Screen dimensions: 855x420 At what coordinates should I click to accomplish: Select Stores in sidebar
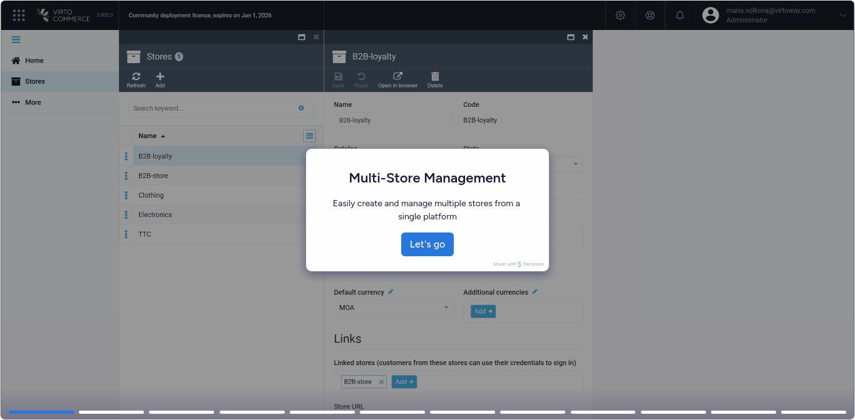coord(59,81)
